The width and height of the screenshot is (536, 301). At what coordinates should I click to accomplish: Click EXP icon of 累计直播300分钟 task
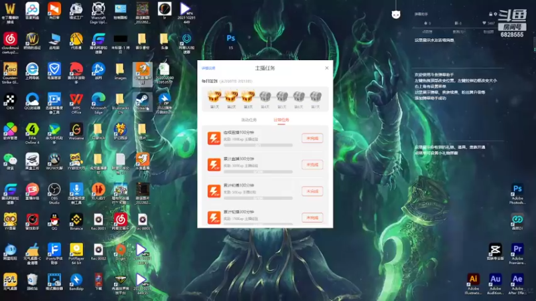coord(214,165)
